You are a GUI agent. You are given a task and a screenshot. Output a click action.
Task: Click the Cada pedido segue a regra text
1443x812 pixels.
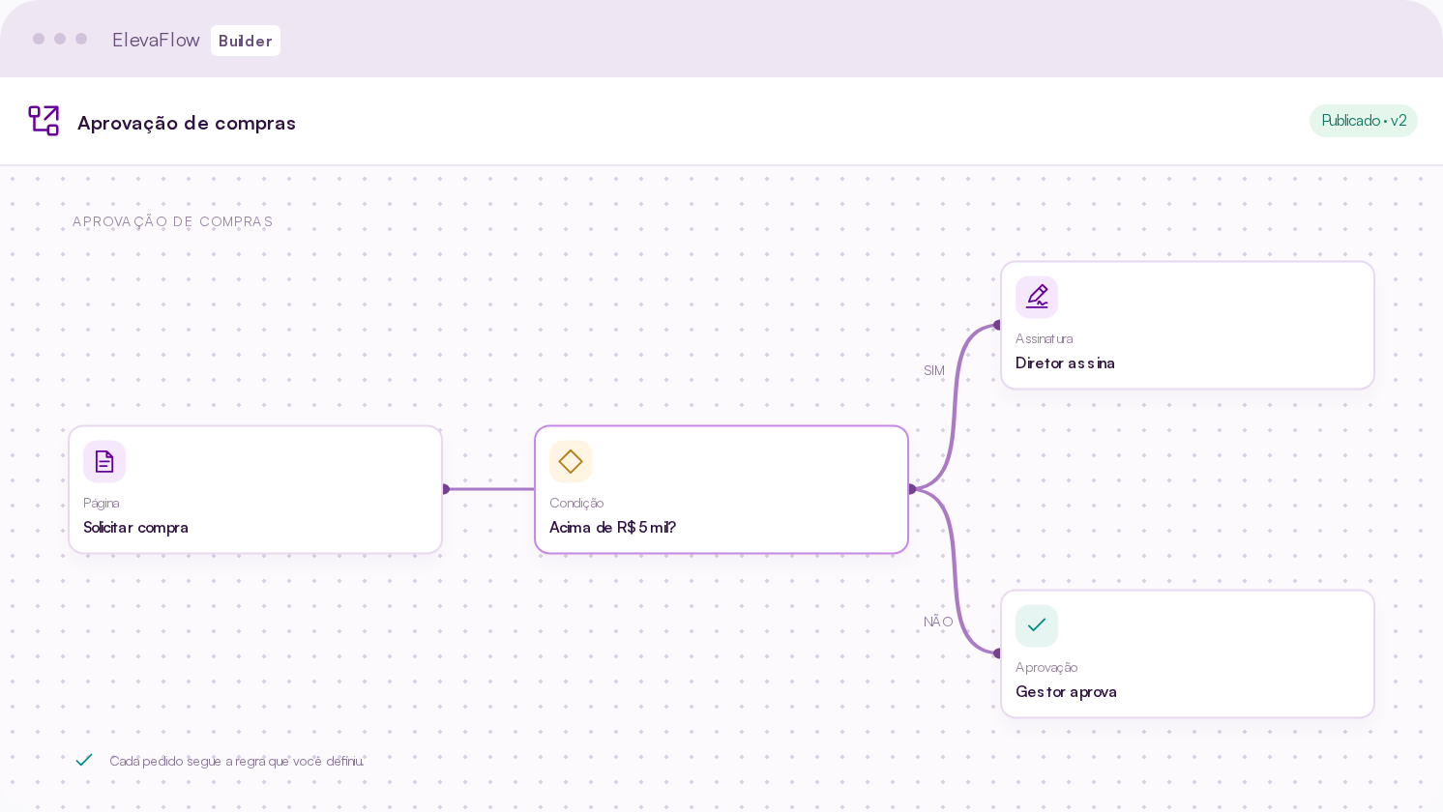(x=236, y=761)
